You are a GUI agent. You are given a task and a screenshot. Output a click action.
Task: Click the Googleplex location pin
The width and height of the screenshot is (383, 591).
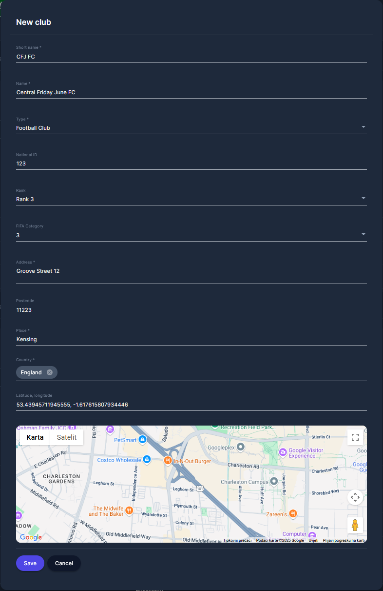tap(240, 447)
